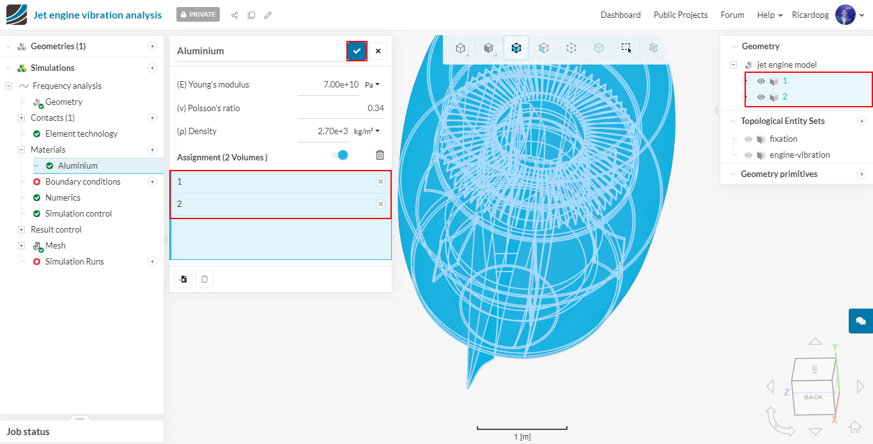
Task: Toggle visibility of fixation set
Action: (748, 139)
